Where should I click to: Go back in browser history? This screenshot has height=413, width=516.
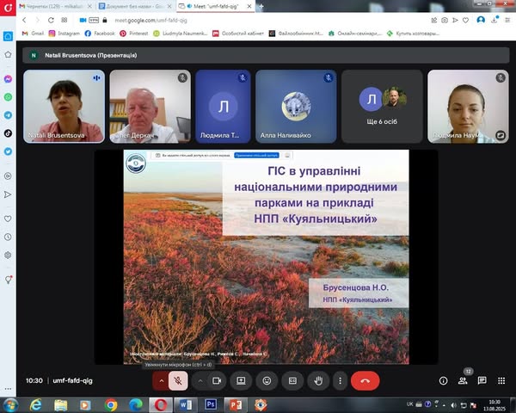(x=24, y=20)
